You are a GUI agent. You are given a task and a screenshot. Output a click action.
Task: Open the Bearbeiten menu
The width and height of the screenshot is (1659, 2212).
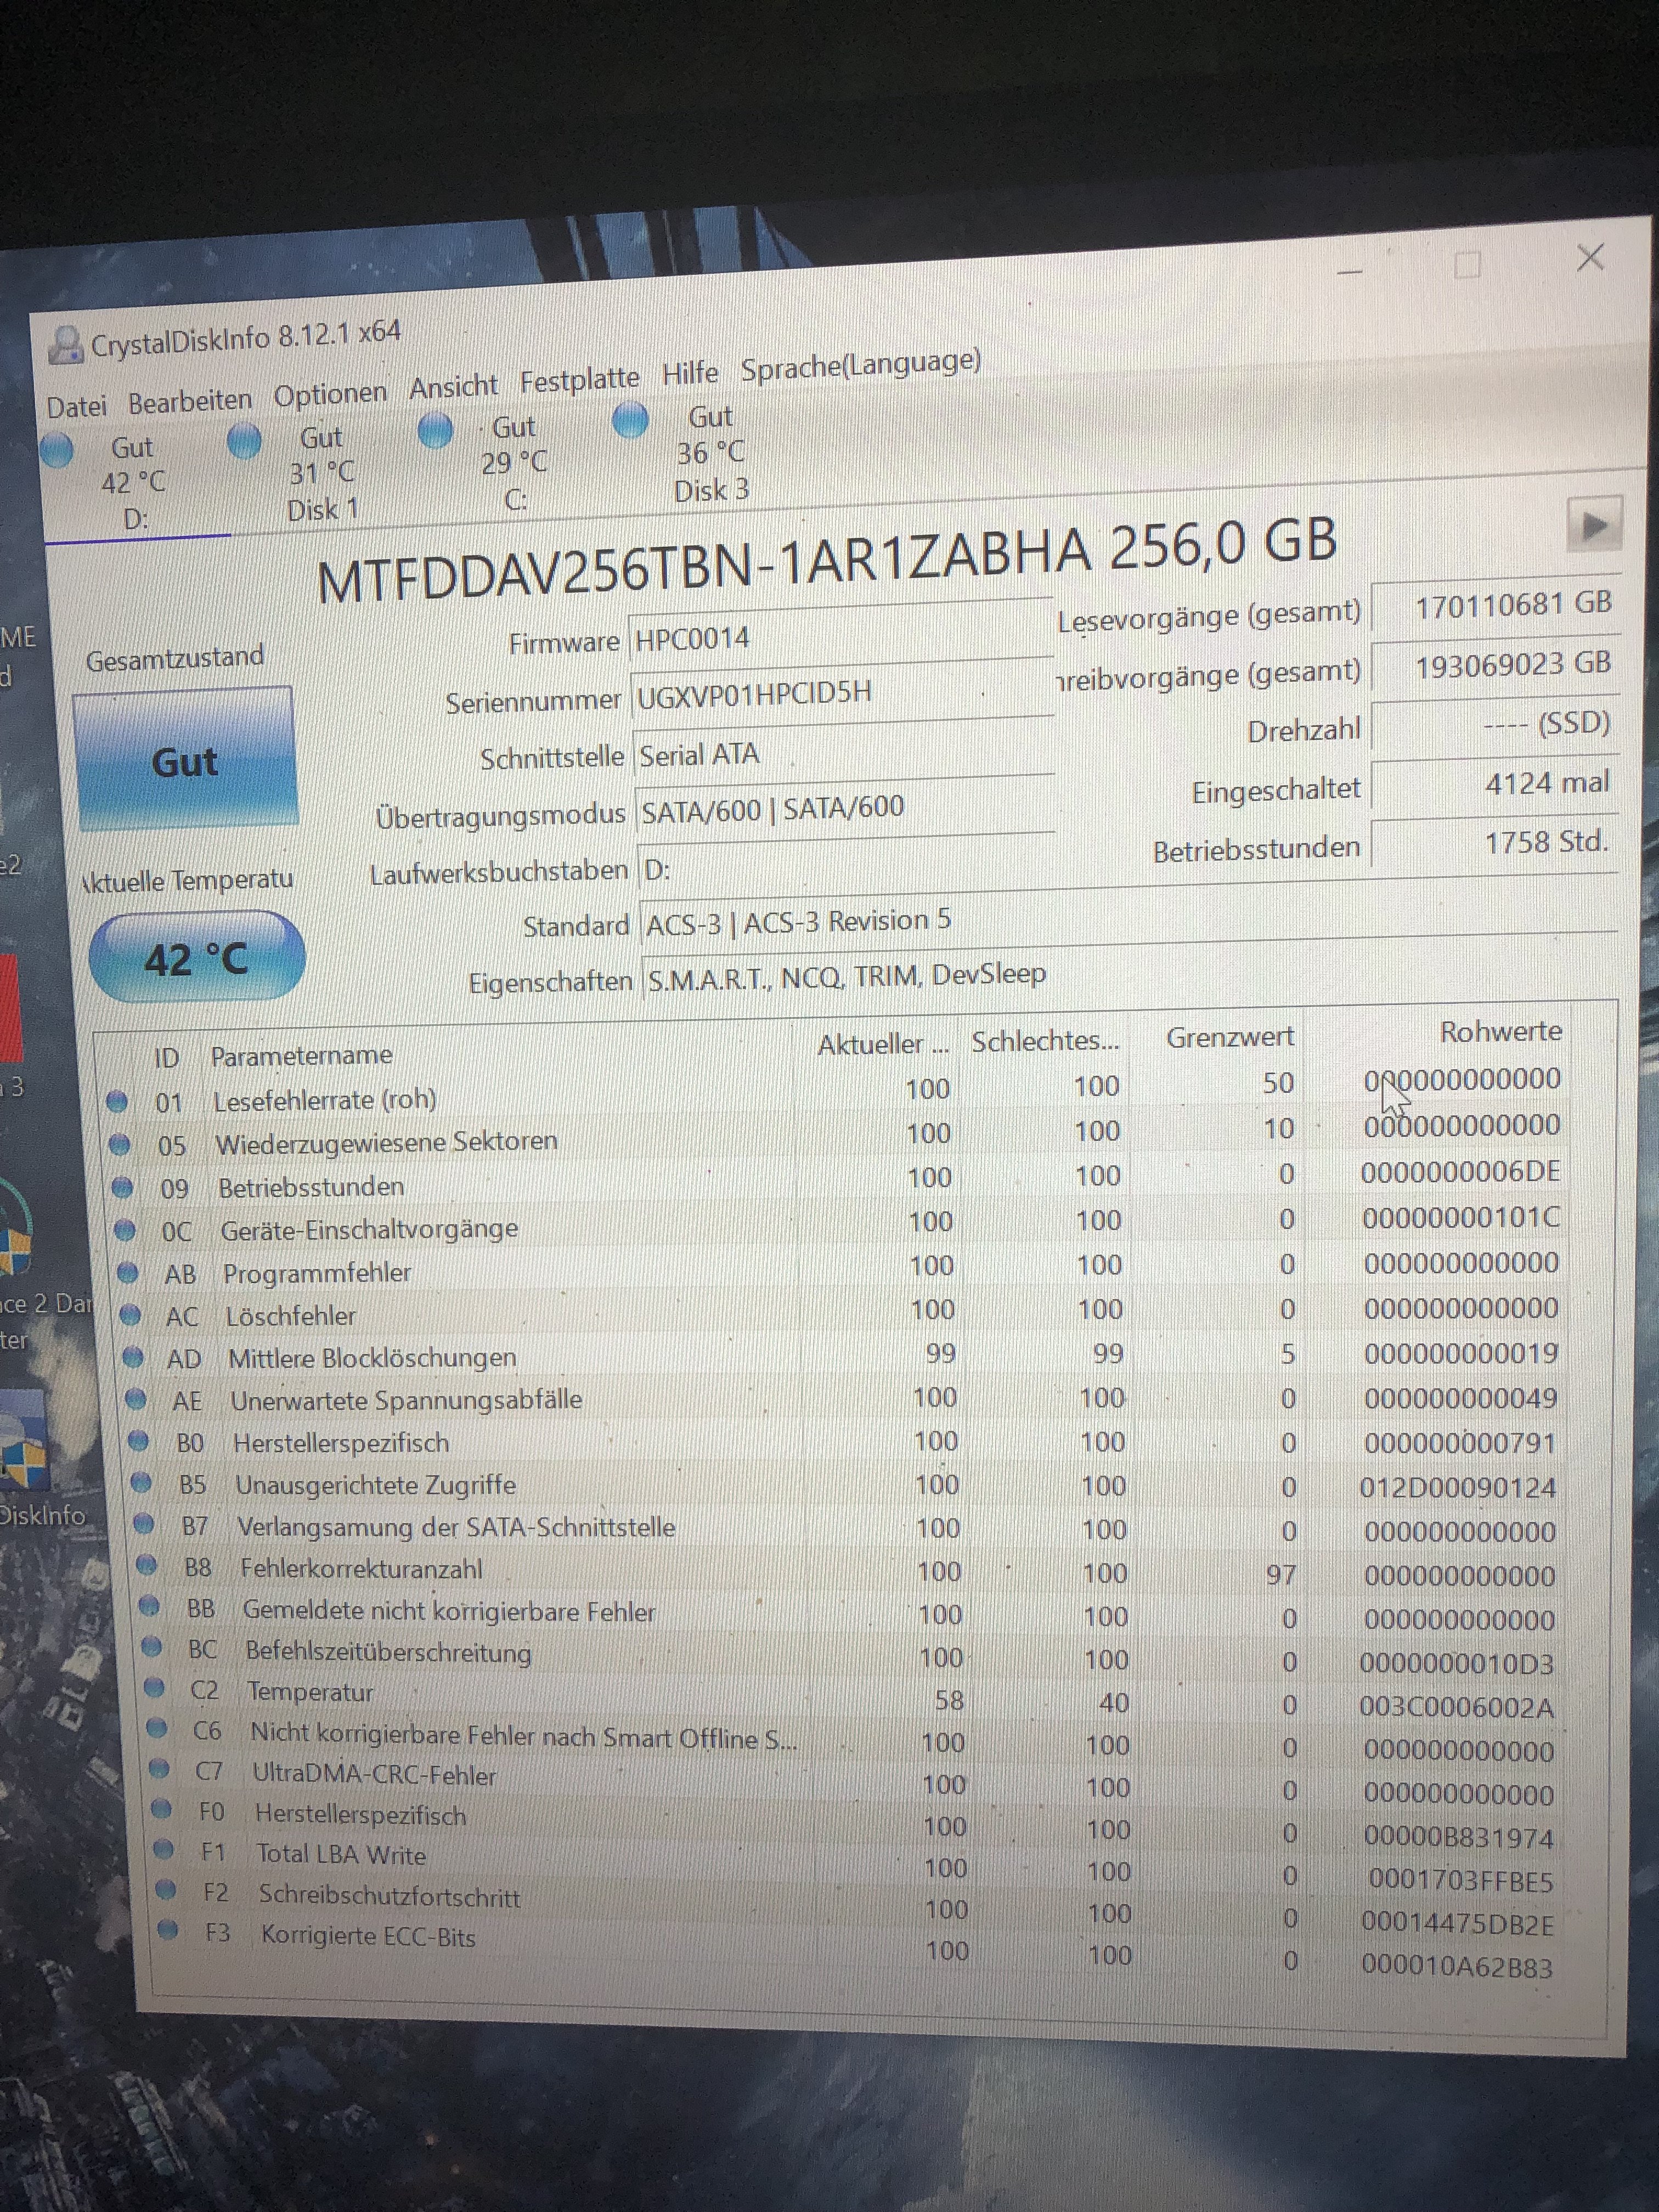[x=190, y=401]
